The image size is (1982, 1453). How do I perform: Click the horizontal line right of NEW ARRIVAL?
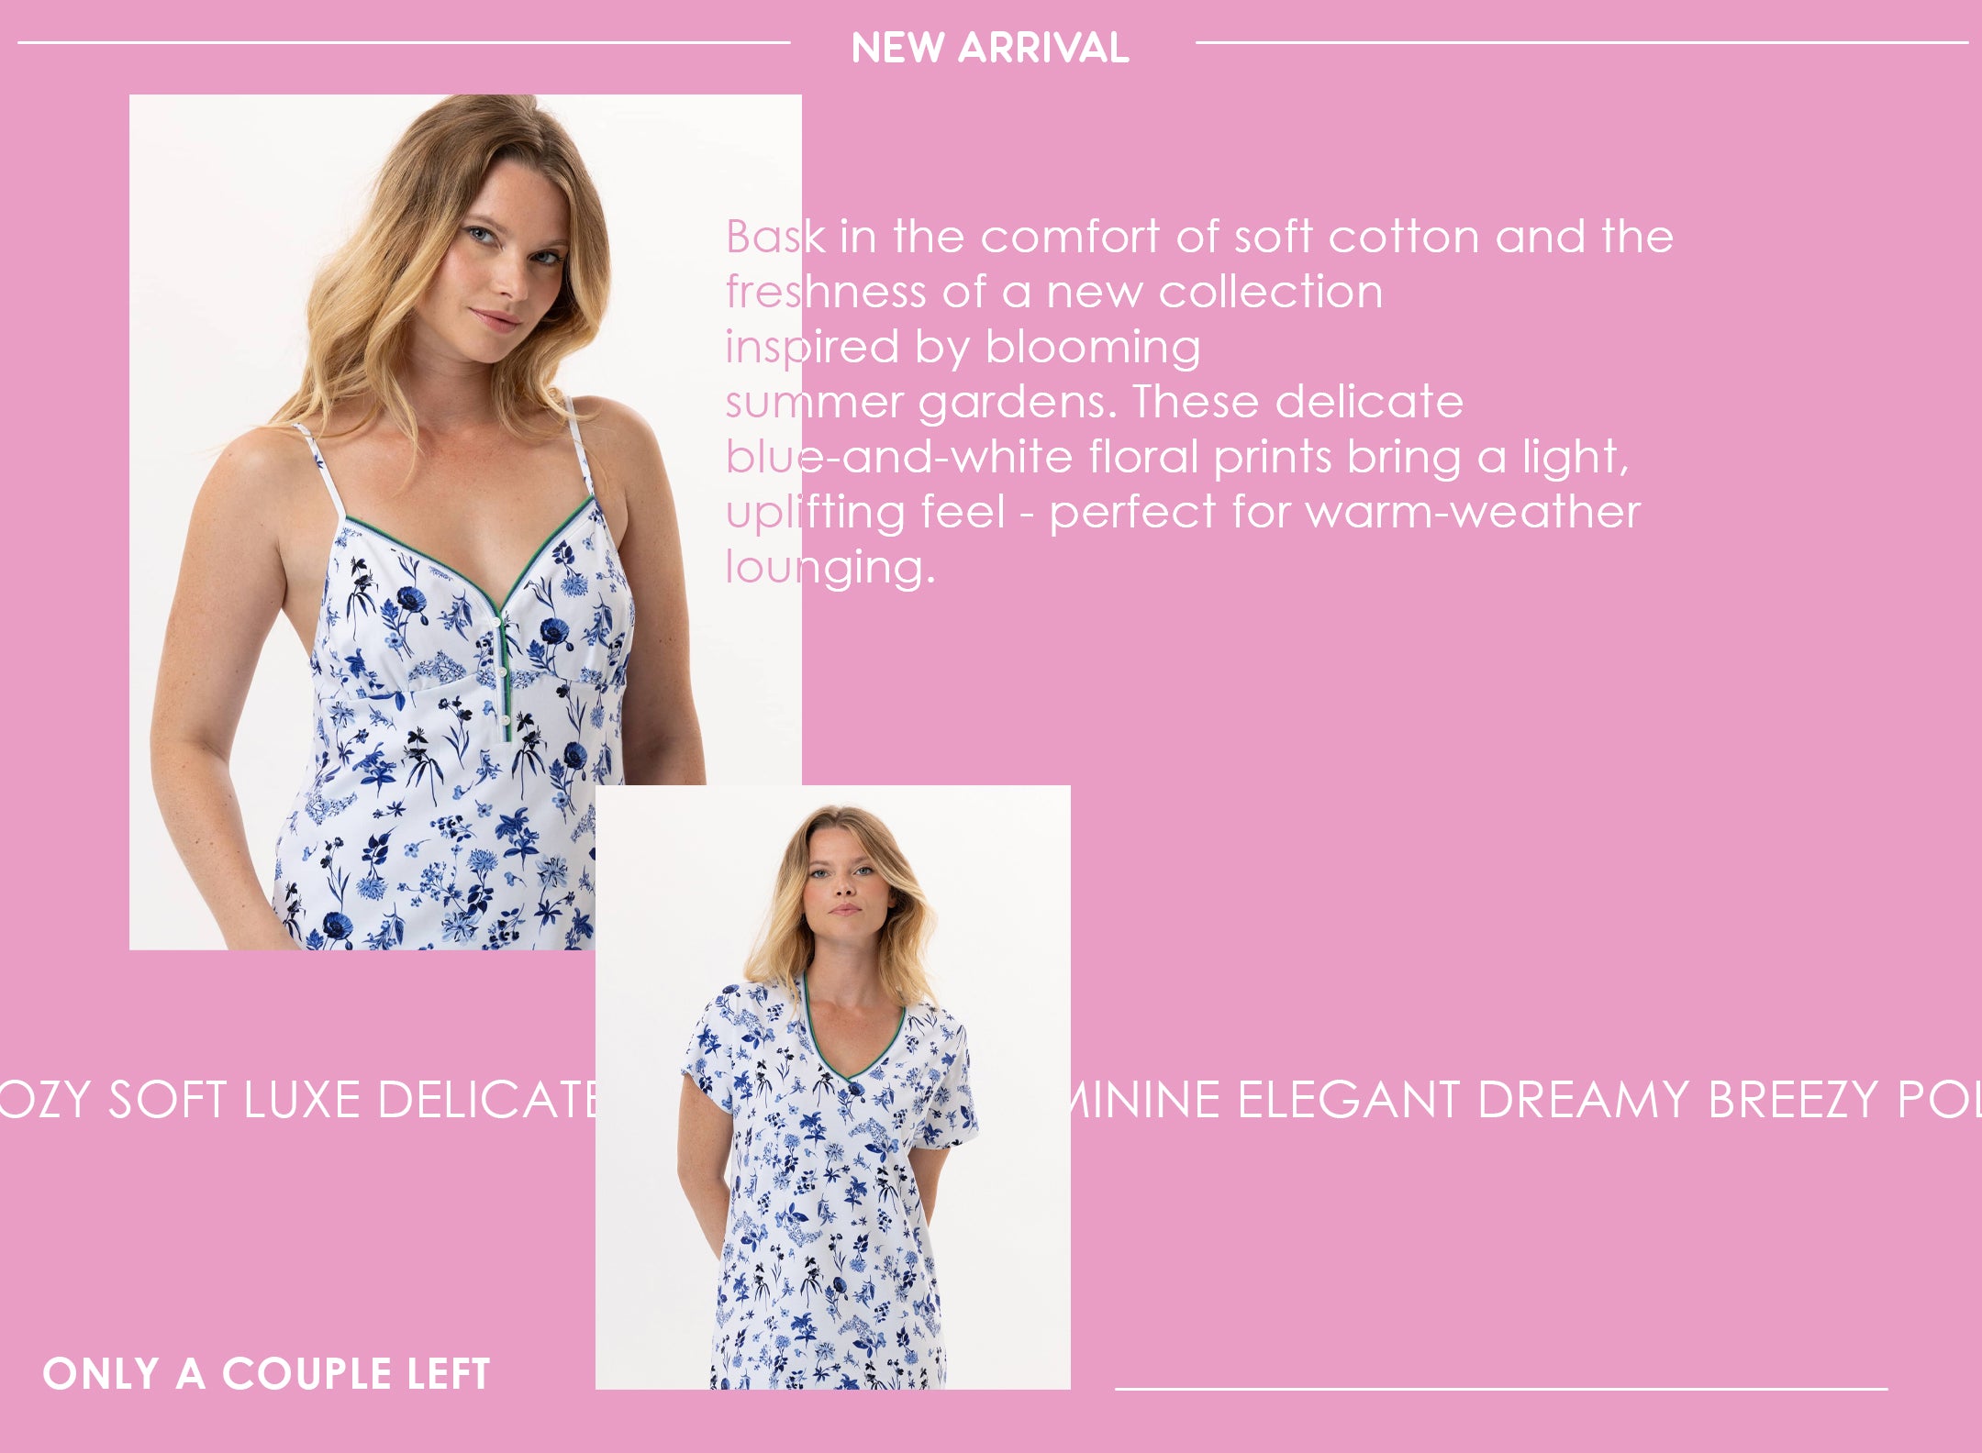(x=1582, y=42)
